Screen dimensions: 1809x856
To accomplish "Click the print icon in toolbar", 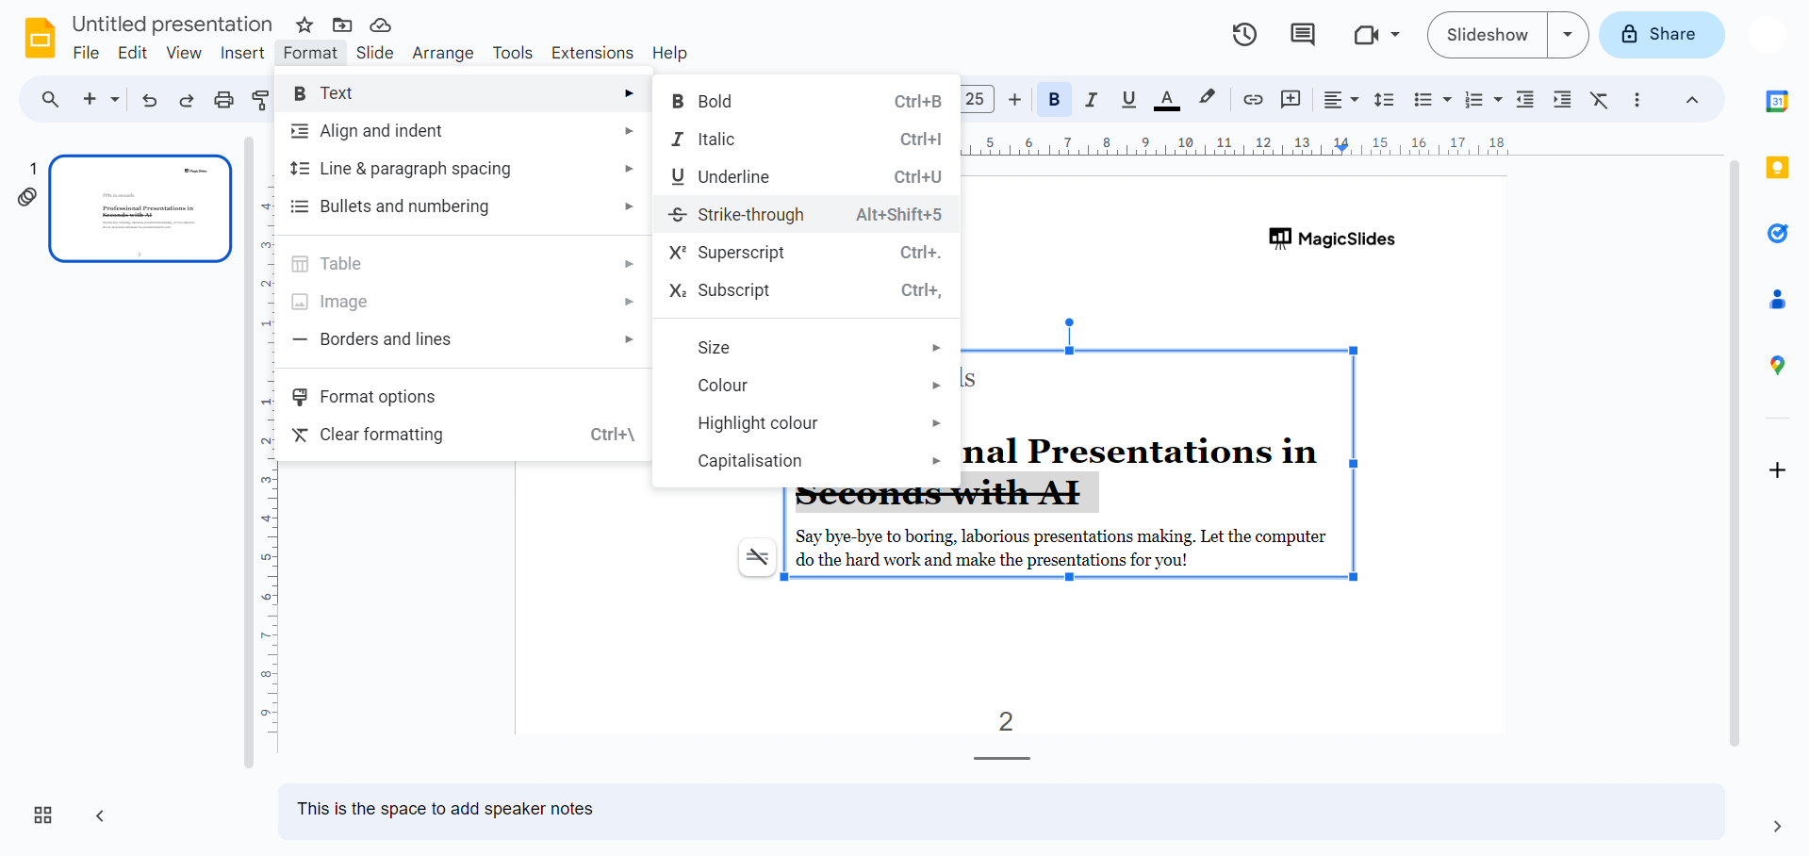I will 223,100.
